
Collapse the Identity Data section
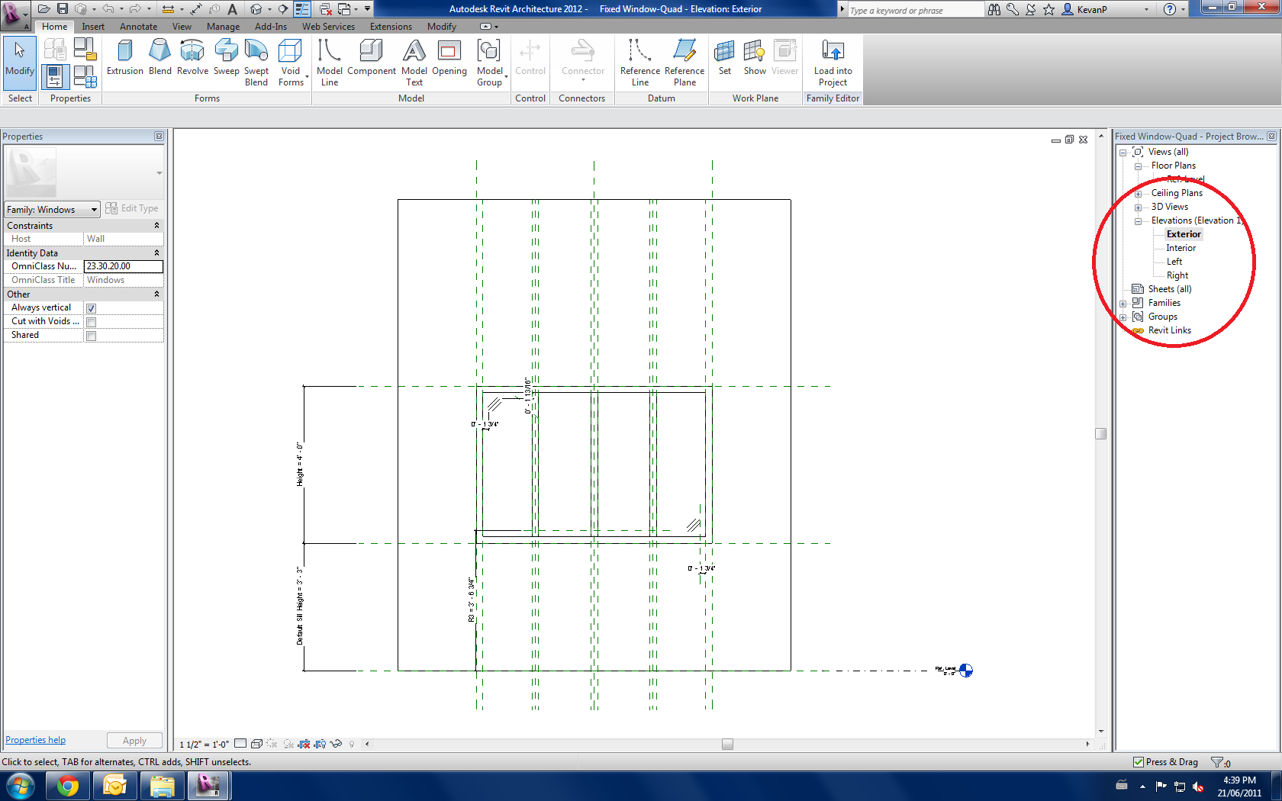pos(156,253)
